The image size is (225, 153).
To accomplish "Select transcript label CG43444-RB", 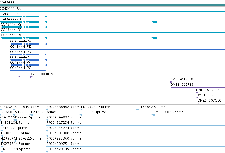I will pos(11,25).
